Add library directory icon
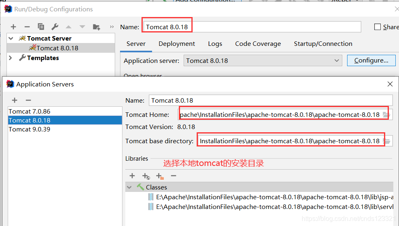399x226 pixels. click(160, 176)
